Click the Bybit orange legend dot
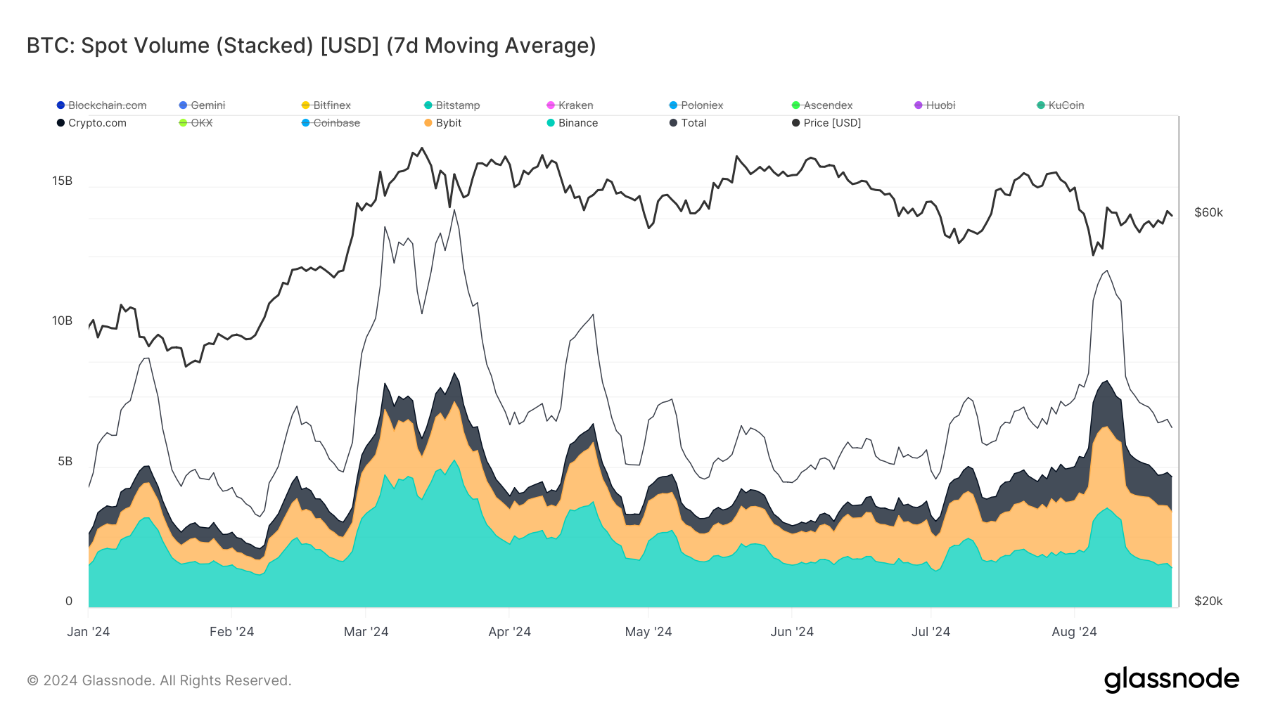Screen dimensions: 1266x712 coord(428,123)
